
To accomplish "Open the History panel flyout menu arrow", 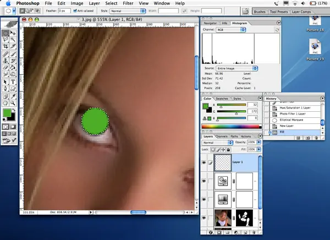I will (322, 99).
